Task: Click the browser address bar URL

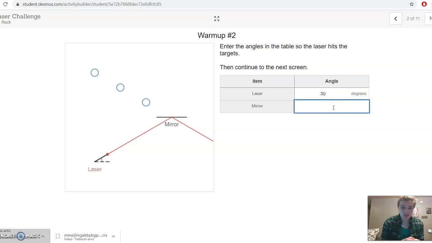Action: point(92,4)
